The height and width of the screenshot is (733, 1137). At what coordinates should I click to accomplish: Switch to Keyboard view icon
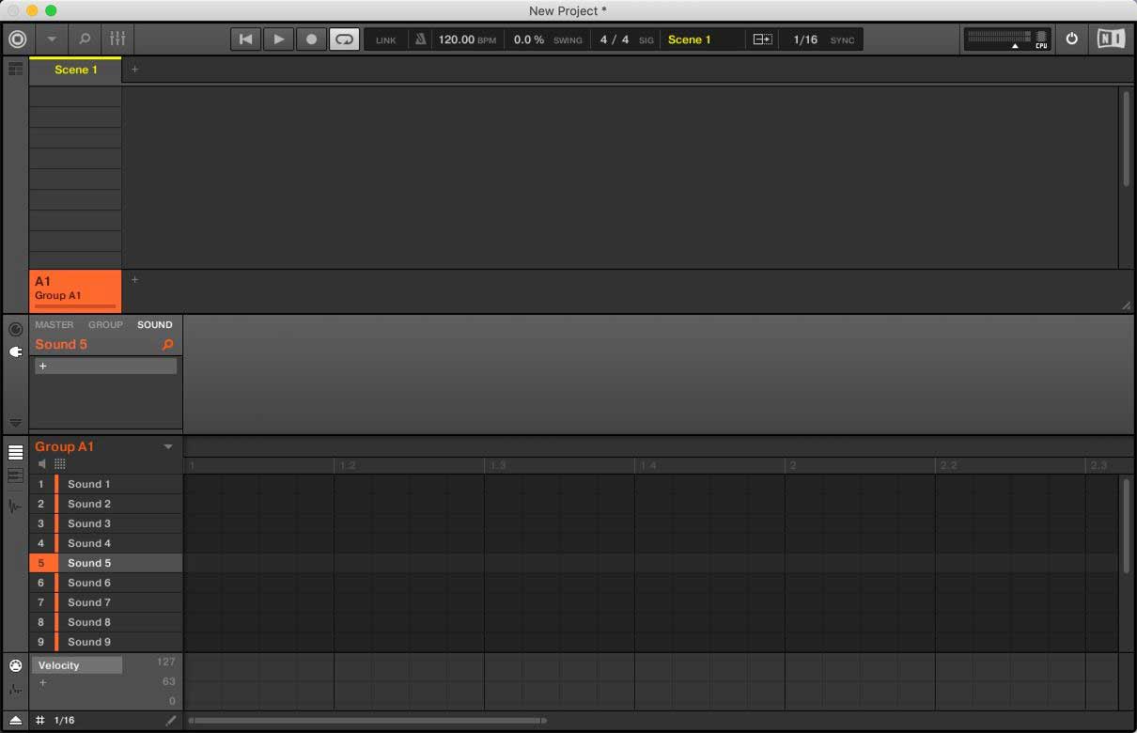point(15,476)
